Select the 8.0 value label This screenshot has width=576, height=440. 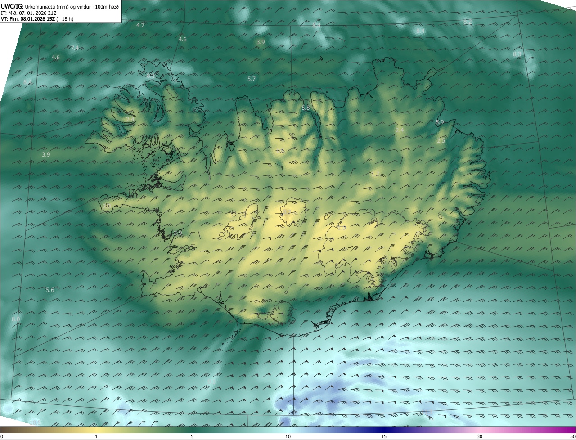tap(16, 319)
